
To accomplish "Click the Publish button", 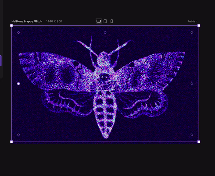I will pyautogui.click(x=192, y=22).
